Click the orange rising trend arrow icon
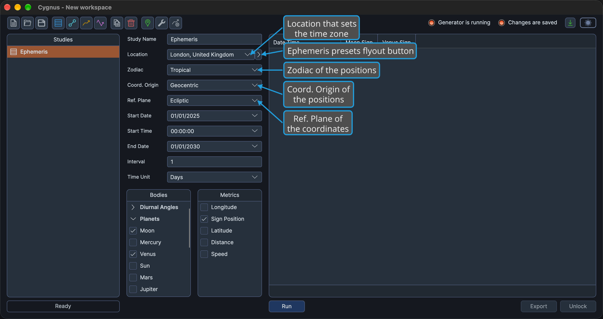603x319 pixels. pos(86,23)
